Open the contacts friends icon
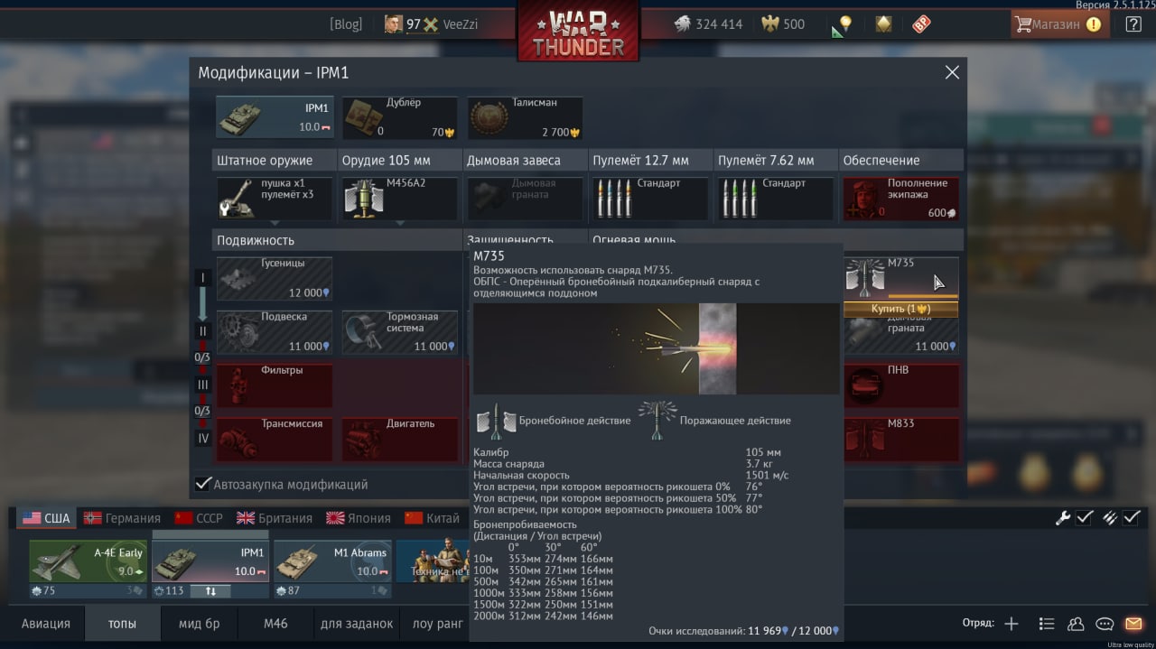1156x649 pixels. point(1075,624)
